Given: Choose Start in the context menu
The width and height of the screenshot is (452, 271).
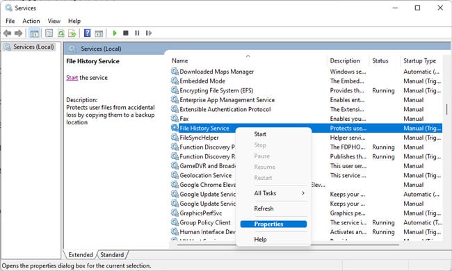Looking at the screenshot, I should coord(260,134).
